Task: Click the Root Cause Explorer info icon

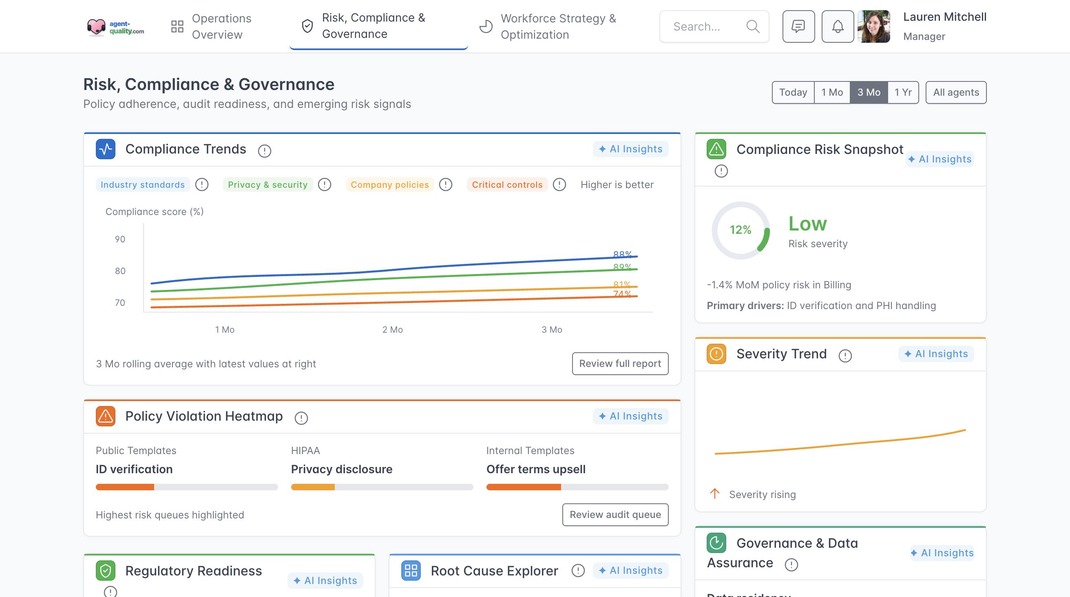Action: pos(578,571)
